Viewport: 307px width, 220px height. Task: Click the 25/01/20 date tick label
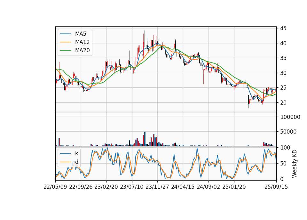pyautogui.click(x=234, y=187)
